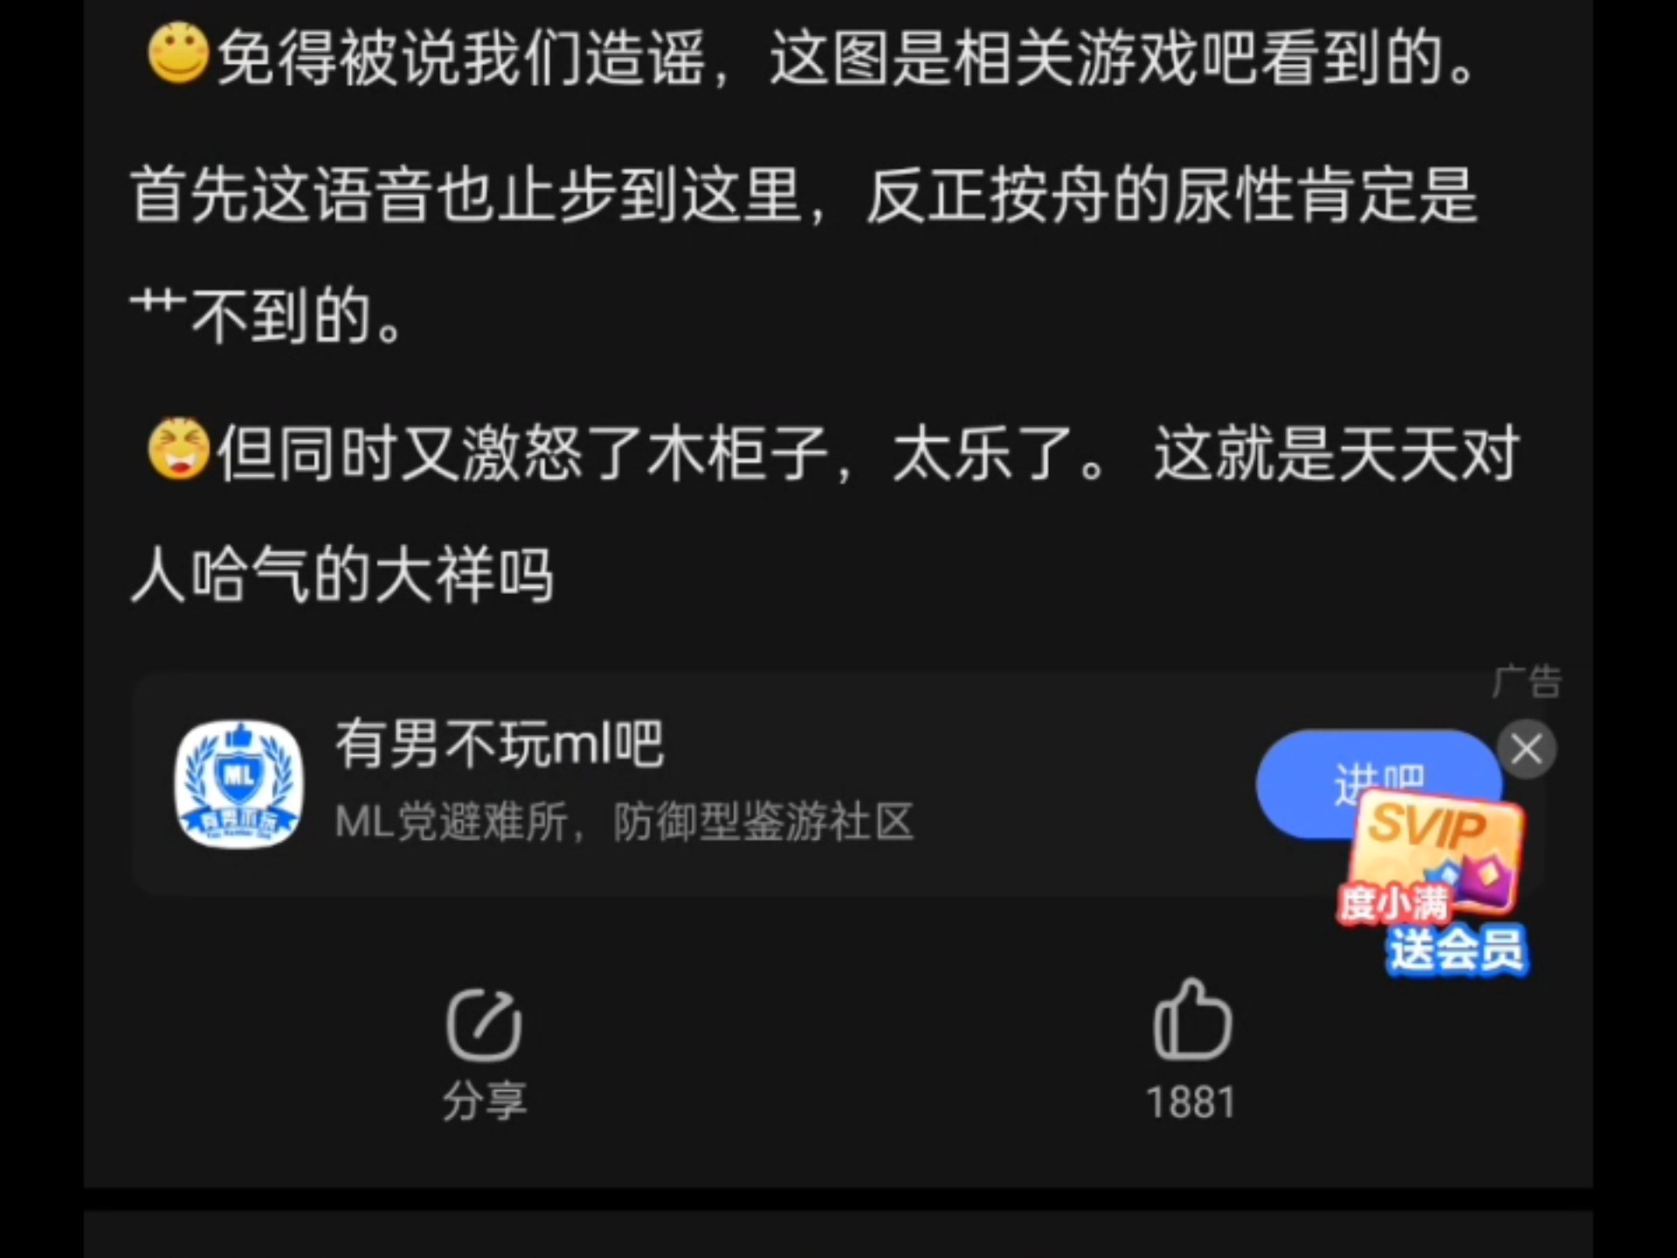Screen dimensions: 1677x1258
Task: Tap the text 但同时又激怒了木柜子
Action: pyautogui.click(x=522, y=453)
